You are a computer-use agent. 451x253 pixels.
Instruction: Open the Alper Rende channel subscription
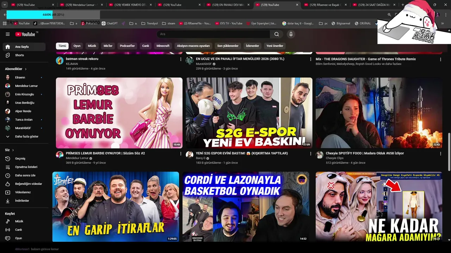(24, 111)
